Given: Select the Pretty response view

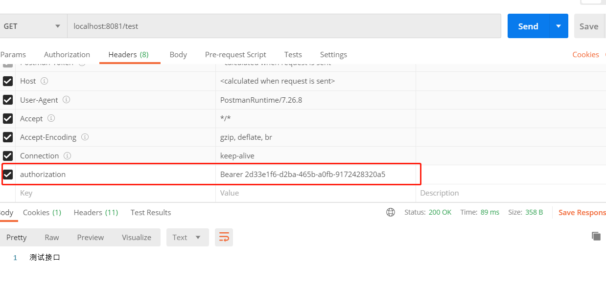Looking at the screenshot, I should pyautogui.click(x=17, y=237).
